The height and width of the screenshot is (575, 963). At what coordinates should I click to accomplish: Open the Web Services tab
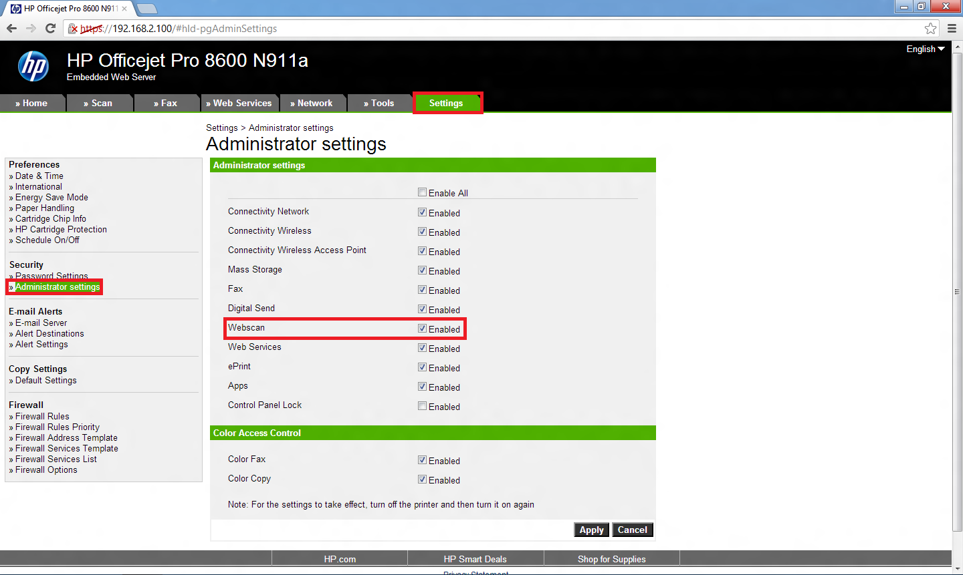(x=239, y=103)
